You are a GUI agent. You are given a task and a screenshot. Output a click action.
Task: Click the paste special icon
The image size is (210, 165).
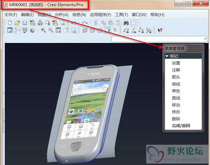click(x=118, y=23)
